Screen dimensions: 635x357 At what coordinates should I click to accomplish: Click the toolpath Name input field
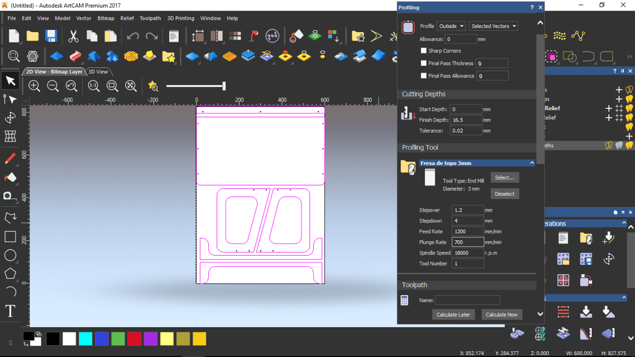click(x=467, y=300)
